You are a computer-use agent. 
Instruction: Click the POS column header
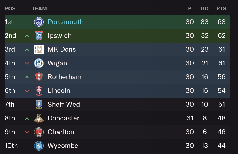(x=10, y=8)
